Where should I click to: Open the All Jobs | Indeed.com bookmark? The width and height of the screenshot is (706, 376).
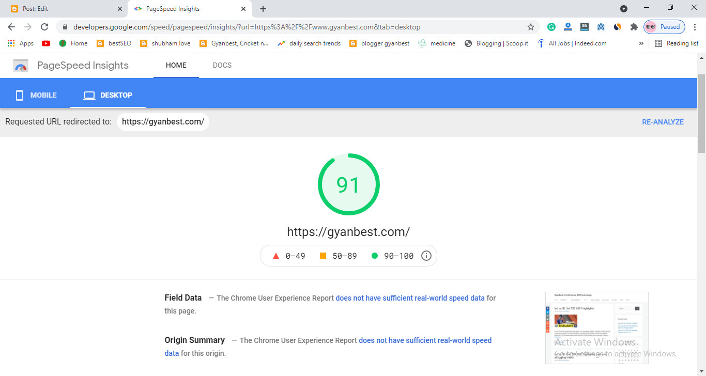click(x=572, y=43)
